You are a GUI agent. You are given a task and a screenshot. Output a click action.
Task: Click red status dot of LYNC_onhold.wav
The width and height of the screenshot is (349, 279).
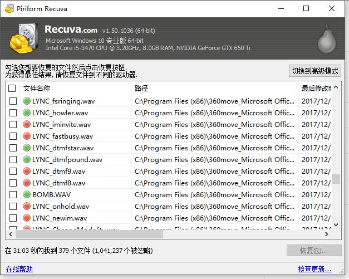point(27,206)
